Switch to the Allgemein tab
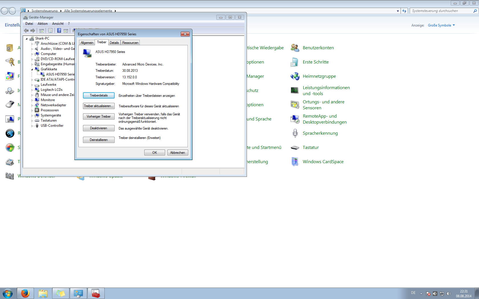The image size is (479, 299). (x=87, y=43)
